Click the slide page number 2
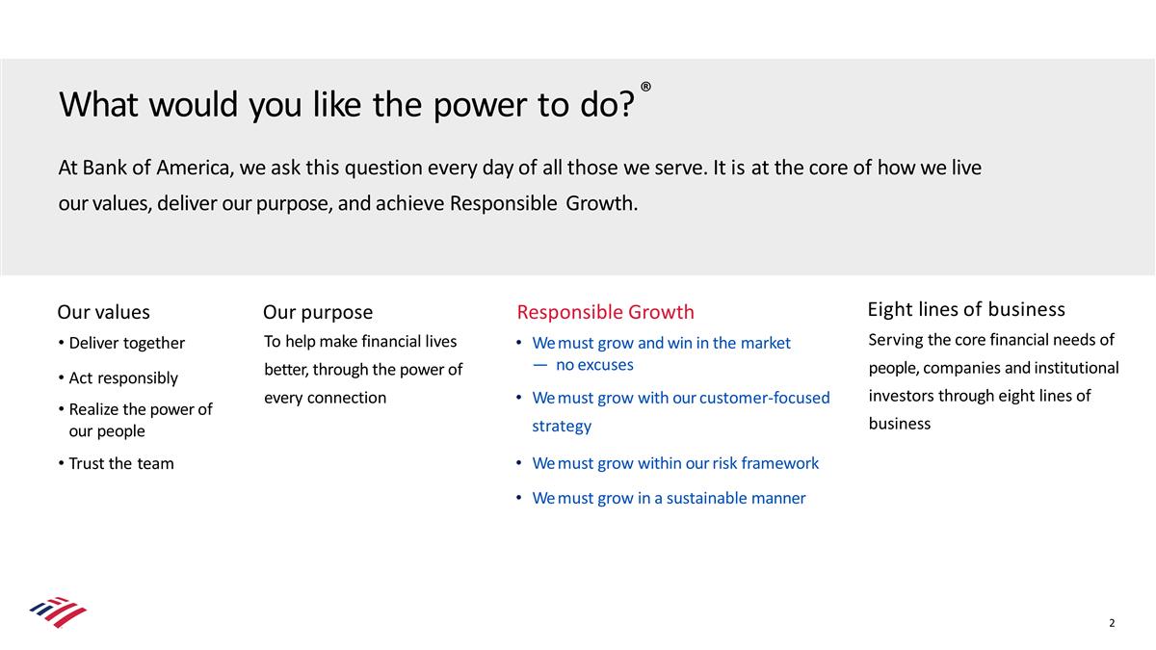This screenshot has width=1156, height=650. point(1112,623)
